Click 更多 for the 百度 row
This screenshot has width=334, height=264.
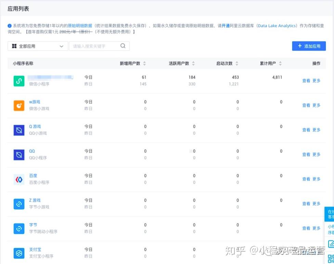(x=316, y=179)
